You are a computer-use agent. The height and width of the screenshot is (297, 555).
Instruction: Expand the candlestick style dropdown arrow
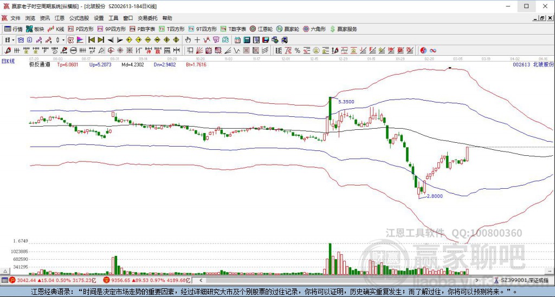coord(63,39)
